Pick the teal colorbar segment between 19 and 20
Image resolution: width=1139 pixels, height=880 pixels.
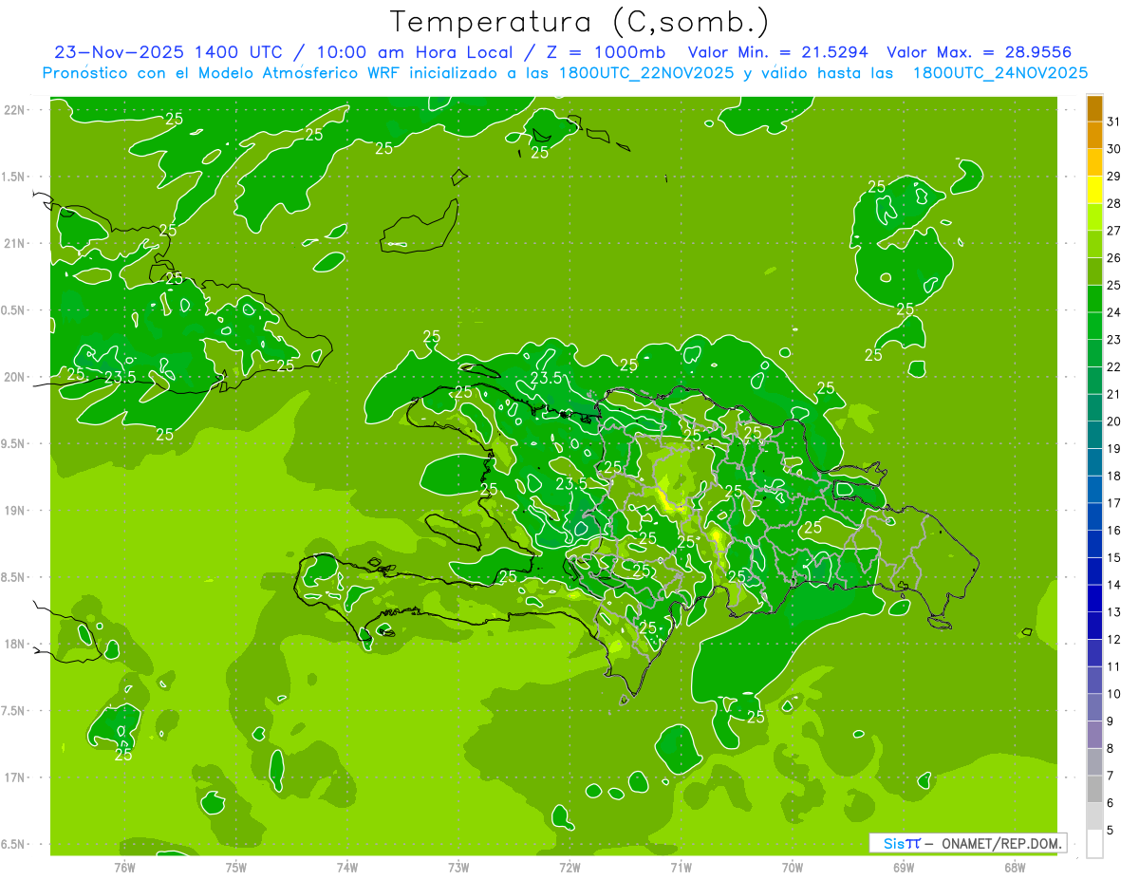(x=1094, y=435)
